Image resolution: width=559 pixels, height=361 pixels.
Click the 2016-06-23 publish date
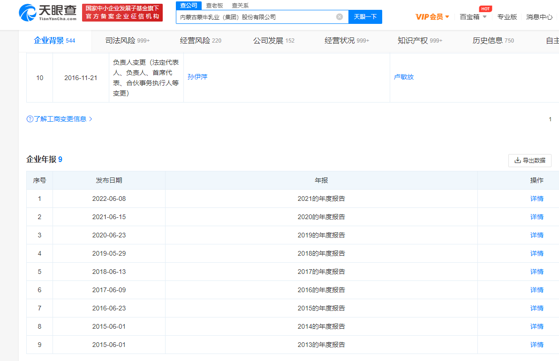pyautogui.click(x=109, y=308)
